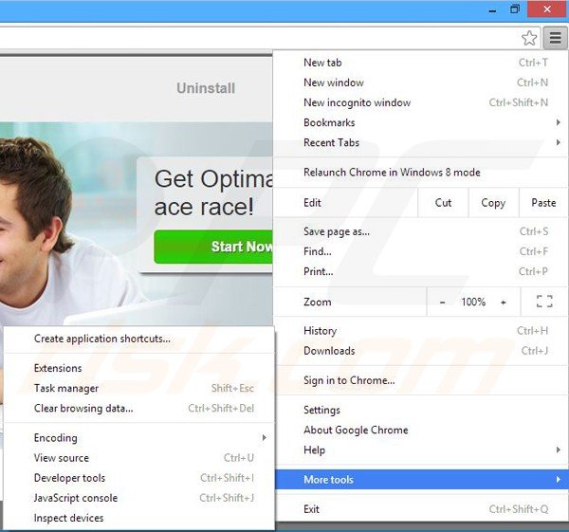Increase zoom with the plus button
The image size is (569, 532).
pos(504,302)
